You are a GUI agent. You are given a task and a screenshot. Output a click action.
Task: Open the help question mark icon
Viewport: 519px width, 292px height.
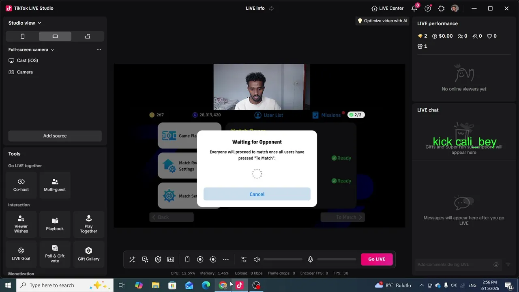point(428,8)
